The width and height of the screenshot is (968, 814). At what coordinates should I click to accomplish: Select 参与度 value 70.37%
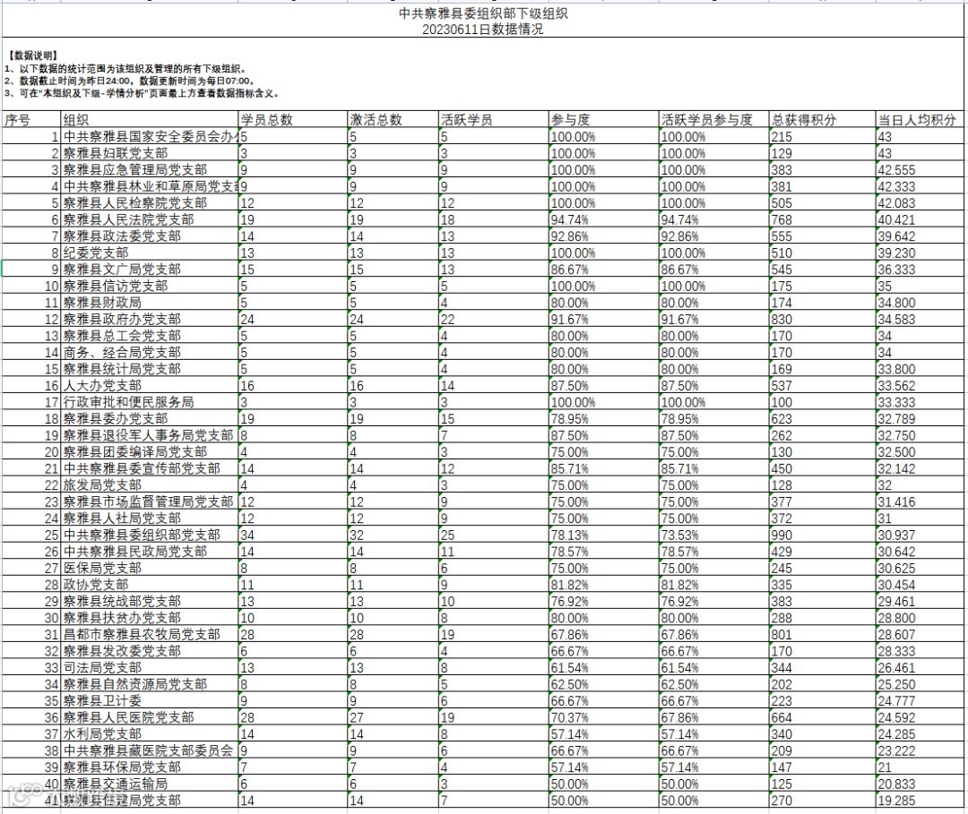[604, 718]
